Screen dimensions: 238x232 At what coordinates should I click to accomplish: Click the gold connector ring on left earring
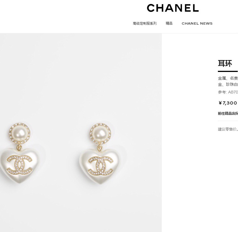coord(19,147)
